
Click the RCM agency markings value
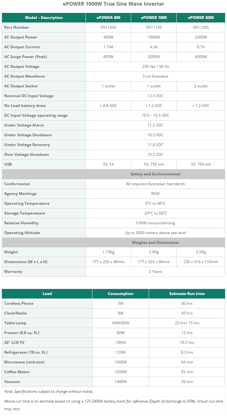tap(155, 194)
